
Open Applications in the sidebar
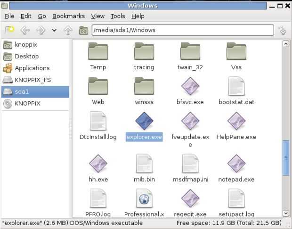click(x=35, y=68)
